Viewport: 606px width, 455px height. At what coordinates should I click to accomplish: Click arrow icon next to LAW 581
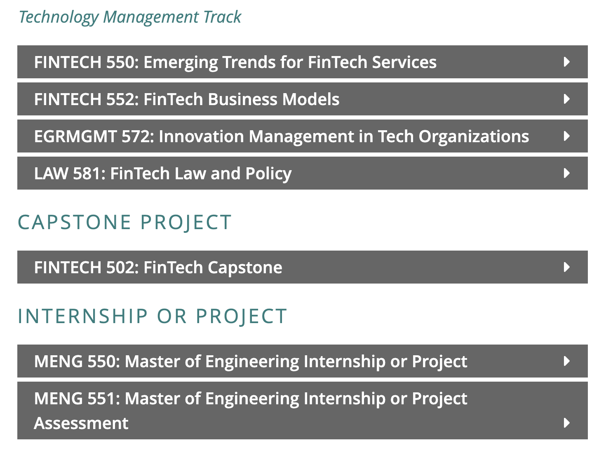pos(567,173)
